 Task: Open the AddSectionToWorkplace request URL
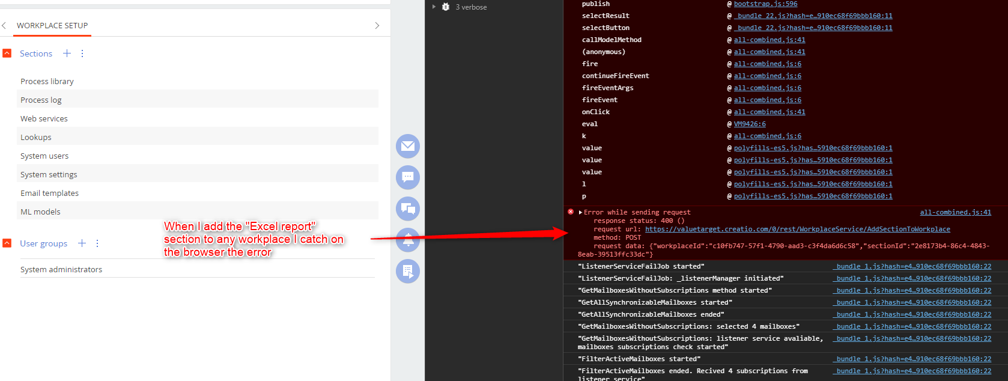click(797, 229)
